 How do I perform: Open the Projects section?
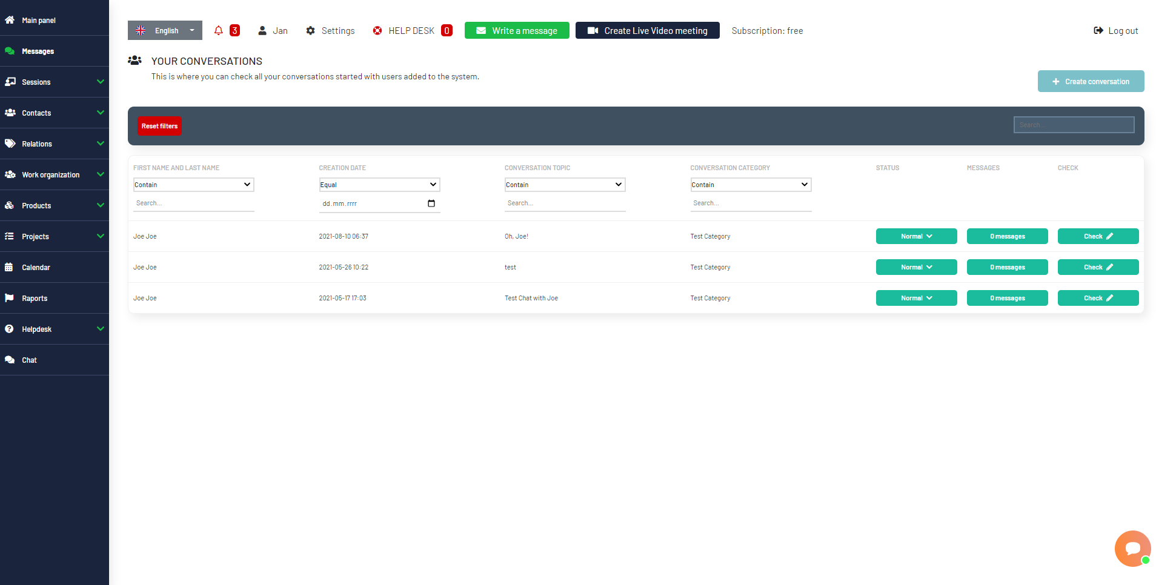(35, 236)
